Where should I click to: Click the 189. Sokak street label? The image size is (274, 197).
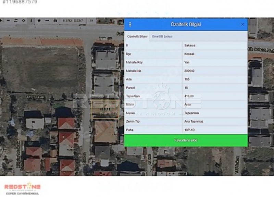click(x=36, y=97)
